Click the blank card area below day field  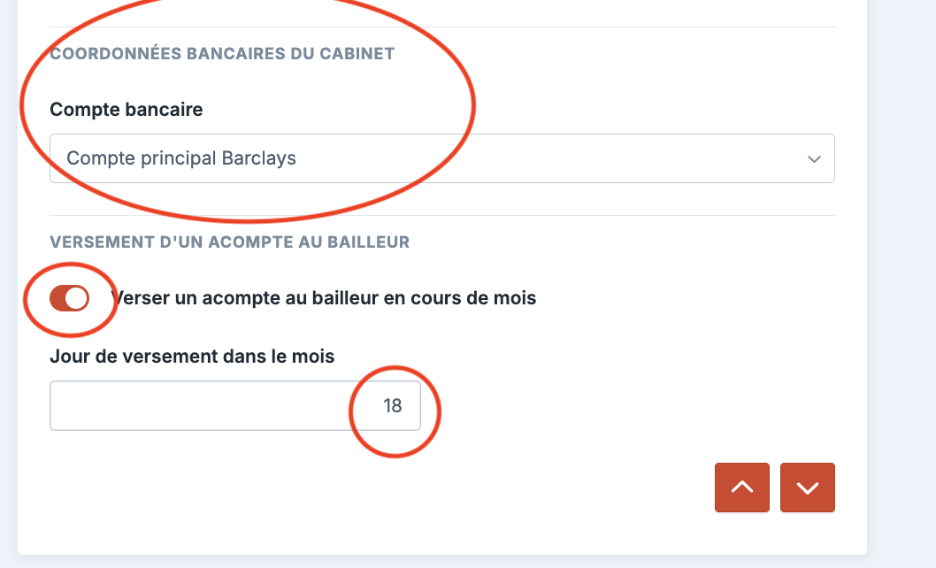[x=354, y=495]
